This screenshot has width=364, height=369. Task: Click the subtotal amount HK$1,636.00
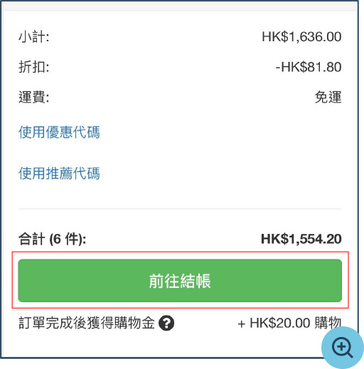[x=301, y=37]
